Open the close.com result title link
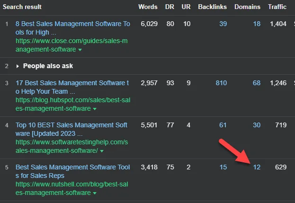 pos(72,28)
